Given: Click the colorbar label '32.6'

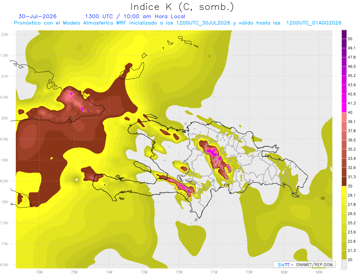Looking at the screenshot, I should 352,168.
